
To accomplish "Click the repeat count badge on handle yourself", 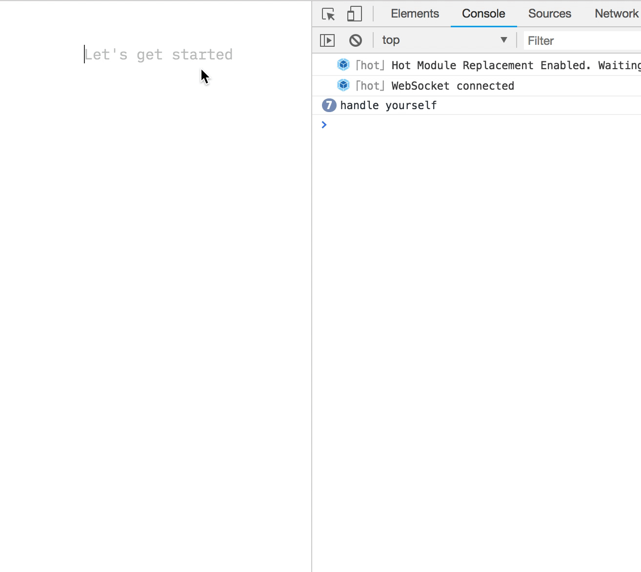I will (x=329, y=105).
